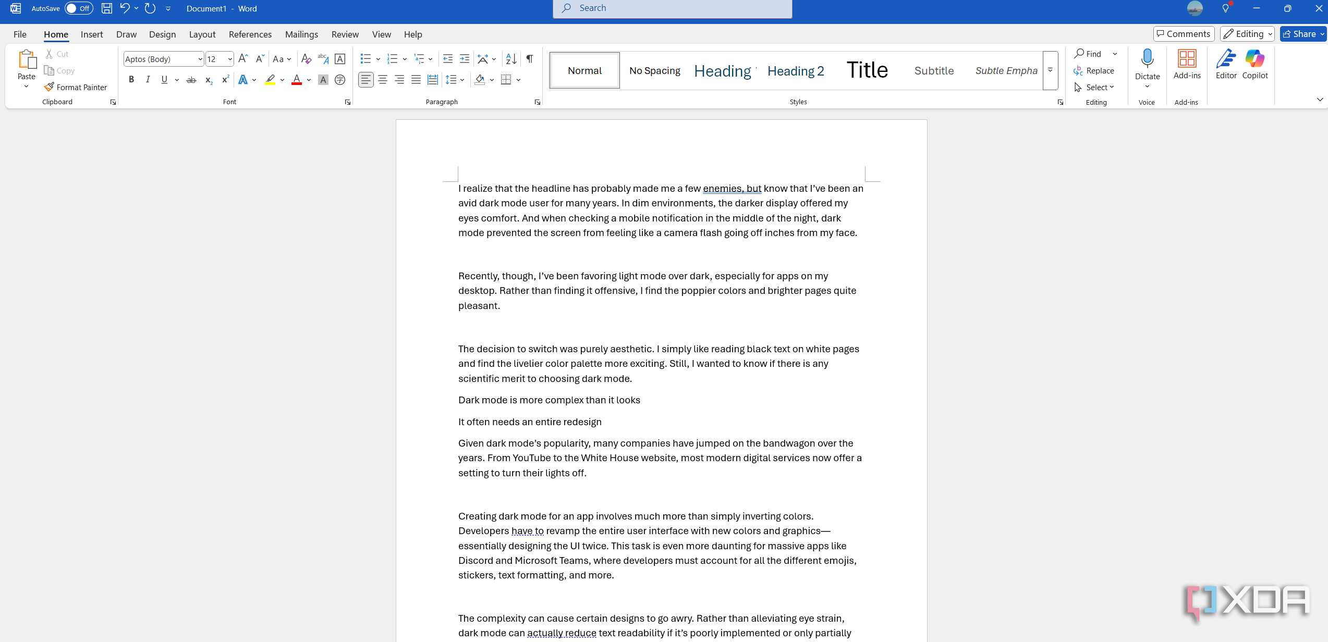Viewport: 1328px width, 642px height.
Task: Toggle AutoSave switch on
Action: click(x=79, y=8)
